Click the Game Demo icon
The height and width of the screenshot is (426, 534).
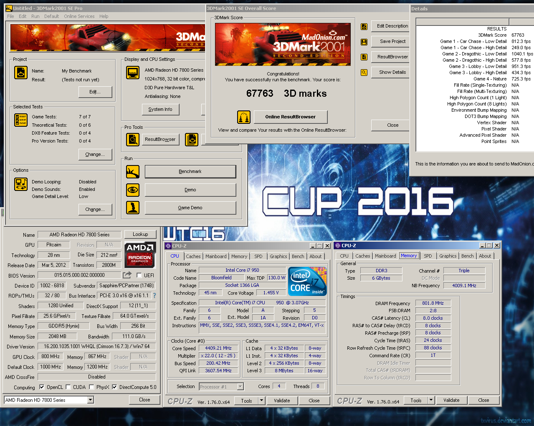(133, 208)
